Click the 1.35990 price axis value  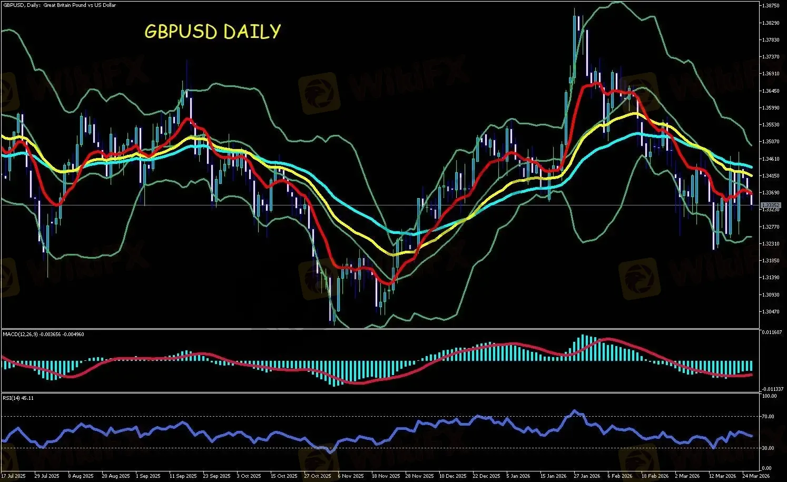tap(770, 108)
